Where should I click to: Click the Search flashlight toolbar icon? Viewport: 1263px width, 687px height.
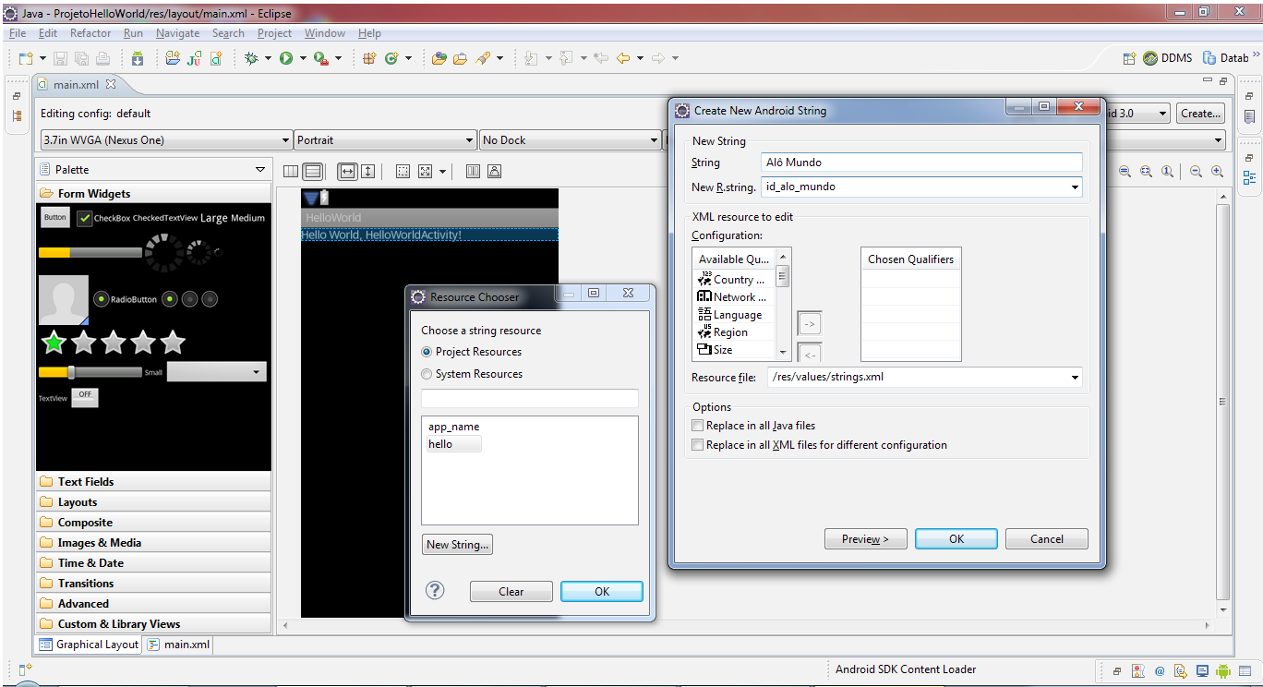click(483, 58)
